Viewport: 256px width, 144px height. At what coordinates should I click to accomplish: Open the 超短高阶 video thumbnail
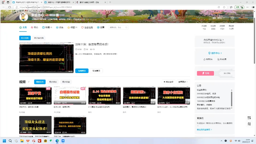(x=139, y=95)
